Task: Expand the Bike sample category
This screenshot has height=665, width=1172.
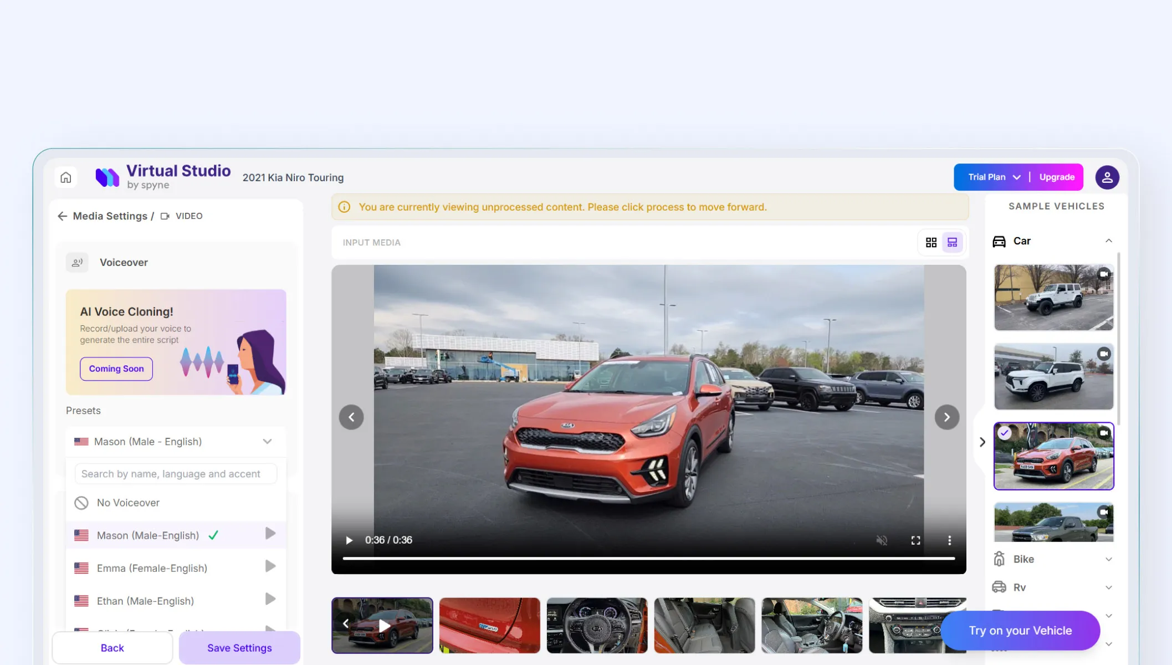Action: 1108,559
